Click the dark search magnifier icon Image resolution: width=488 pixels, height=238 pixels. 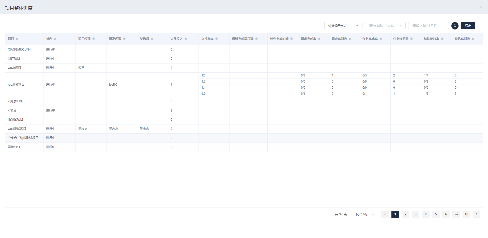(455, 26)
